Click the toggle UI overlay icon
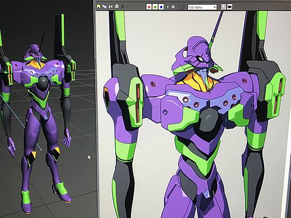The height and width of the screenshot is (218, 291). click(x=223, y=7)
